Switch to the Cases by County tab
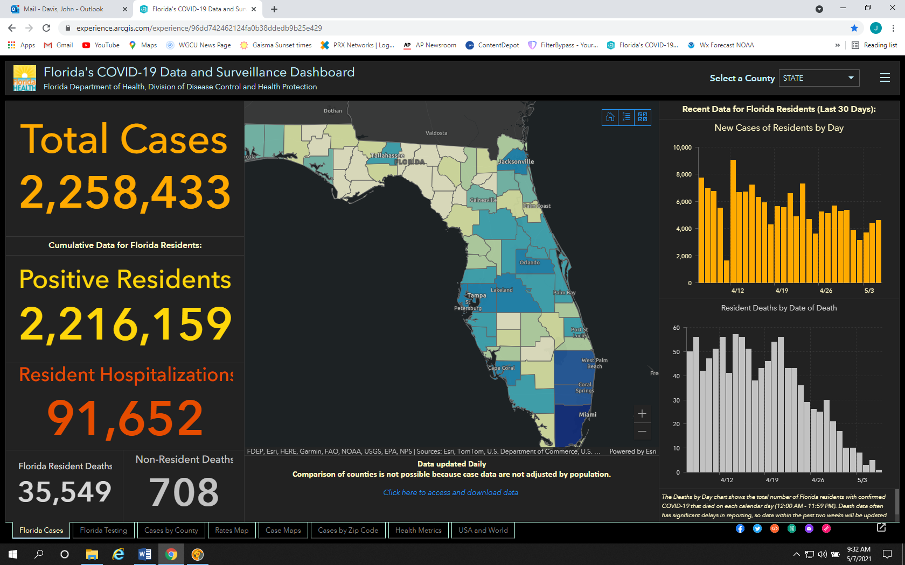Screen dimensions: 905x565 coord(171,531)
